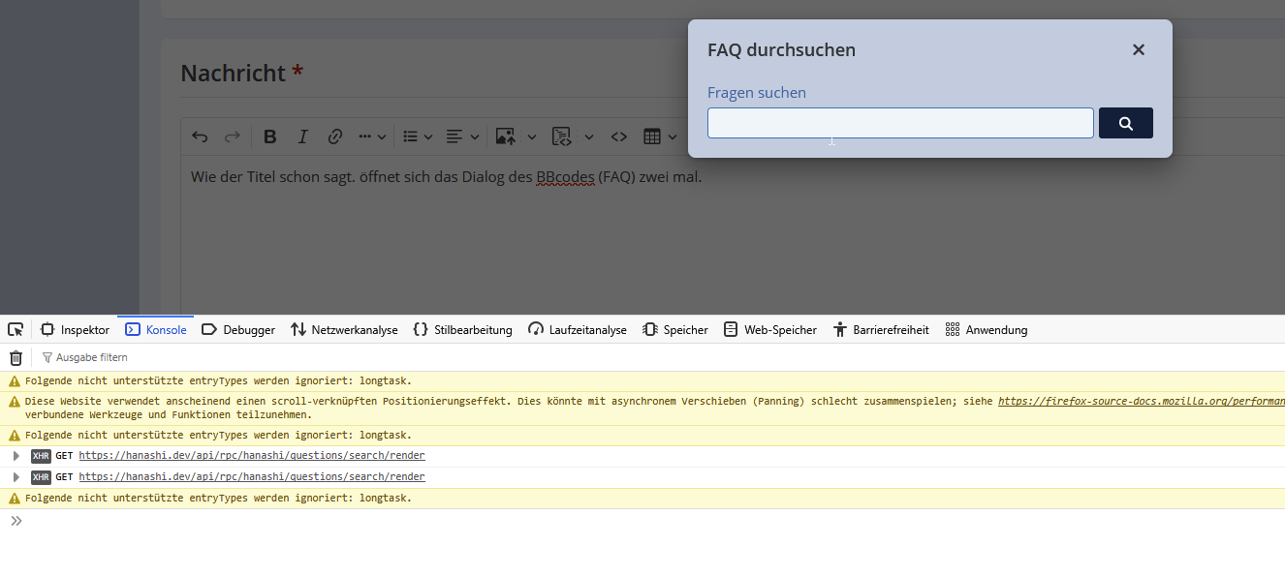Close the FAQ durchsuchen dialog

tap(1139, 49)
